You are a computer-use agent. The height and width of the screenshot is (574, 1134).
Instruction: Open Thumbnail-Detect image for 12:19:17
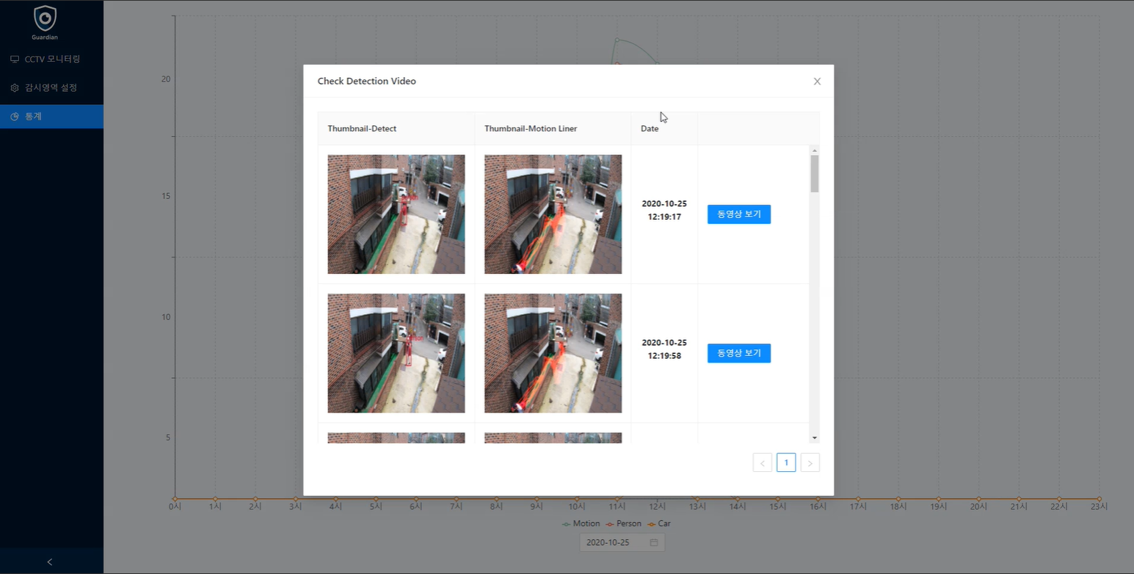[x=396, y=214]
